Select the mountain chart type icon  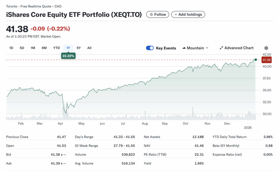184,48
